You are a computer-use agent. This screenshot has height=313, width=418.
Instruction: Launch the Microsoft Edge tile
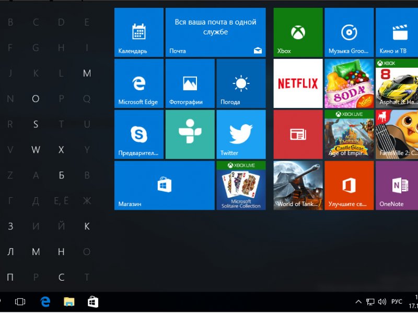point(139,83)
